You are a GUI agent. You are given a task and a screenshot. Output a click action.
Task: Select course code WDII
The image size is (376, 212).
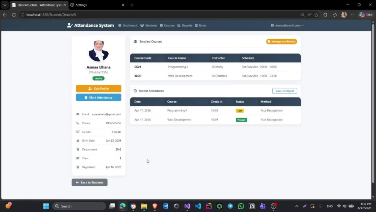[138, 76]
